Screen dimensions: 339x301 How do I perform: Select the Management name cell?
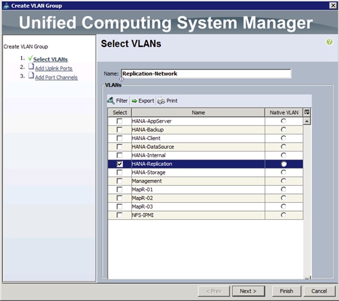(x=198, y=181)
